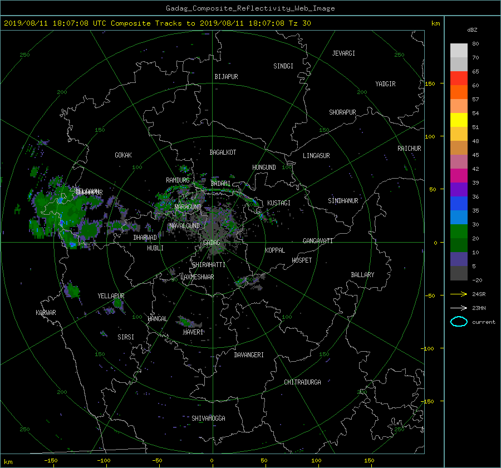Screen dimensions: 501x468
Task: Click the SHIVAMOGGA city label
Action: click(x=208, y=418)
